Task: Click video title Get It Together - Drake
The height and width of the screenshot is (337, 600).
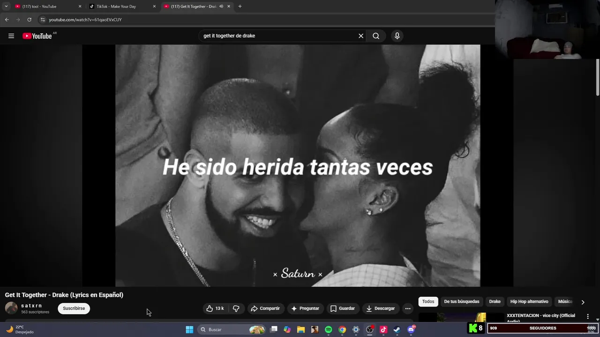Action: (x=64, y=295)
